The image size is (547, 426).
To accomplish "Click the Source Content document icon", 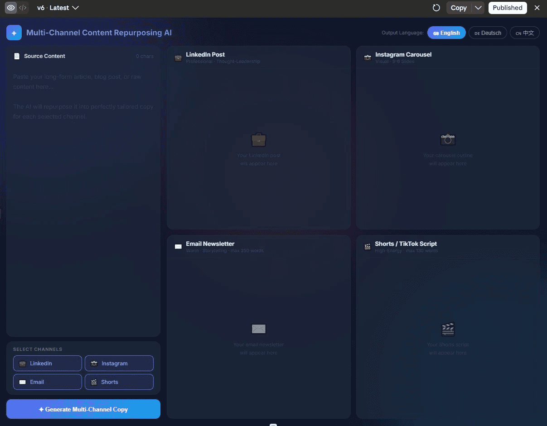I will tap(17, 56).
